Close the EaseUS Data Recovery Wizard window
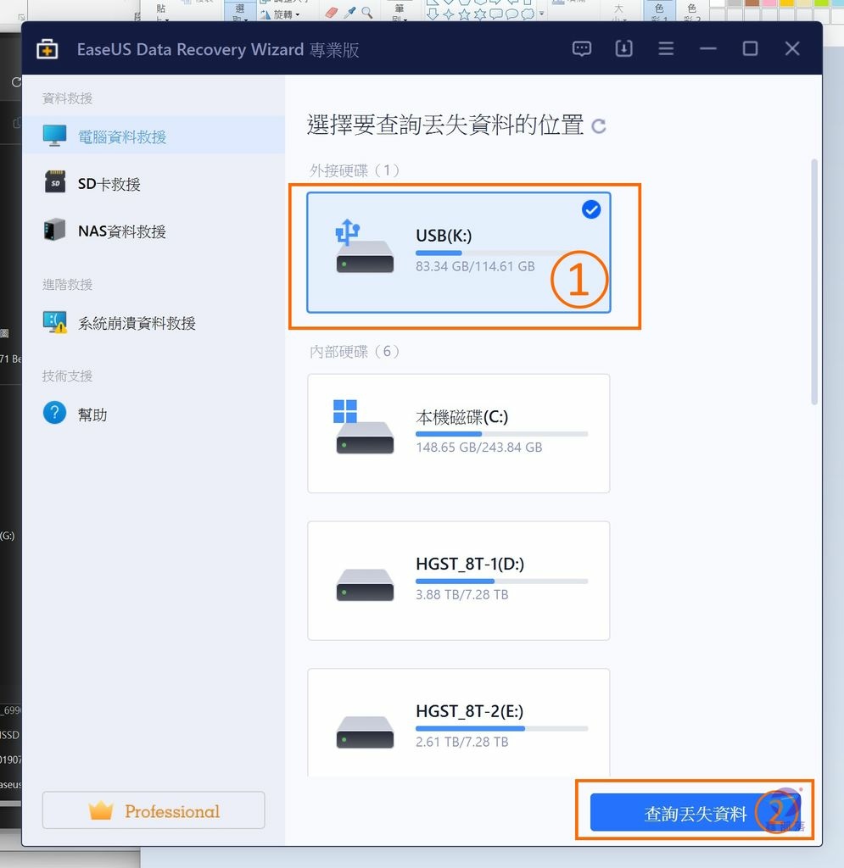Viewport: 844px width, 868px height. [792, 48]
